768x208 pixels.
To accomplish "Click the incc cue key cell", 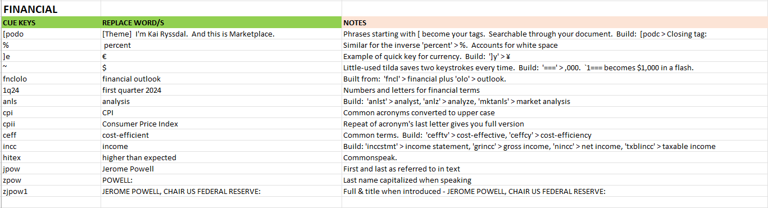I will pyautogui.click(x=51, y=146).
